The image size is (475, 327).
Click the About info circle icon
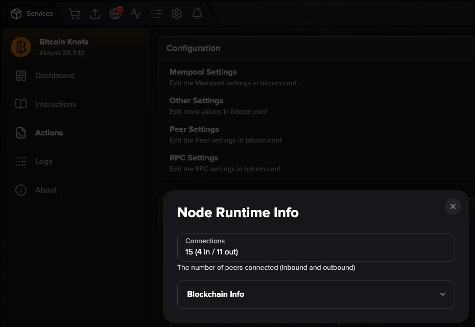(x=21, y=190)
